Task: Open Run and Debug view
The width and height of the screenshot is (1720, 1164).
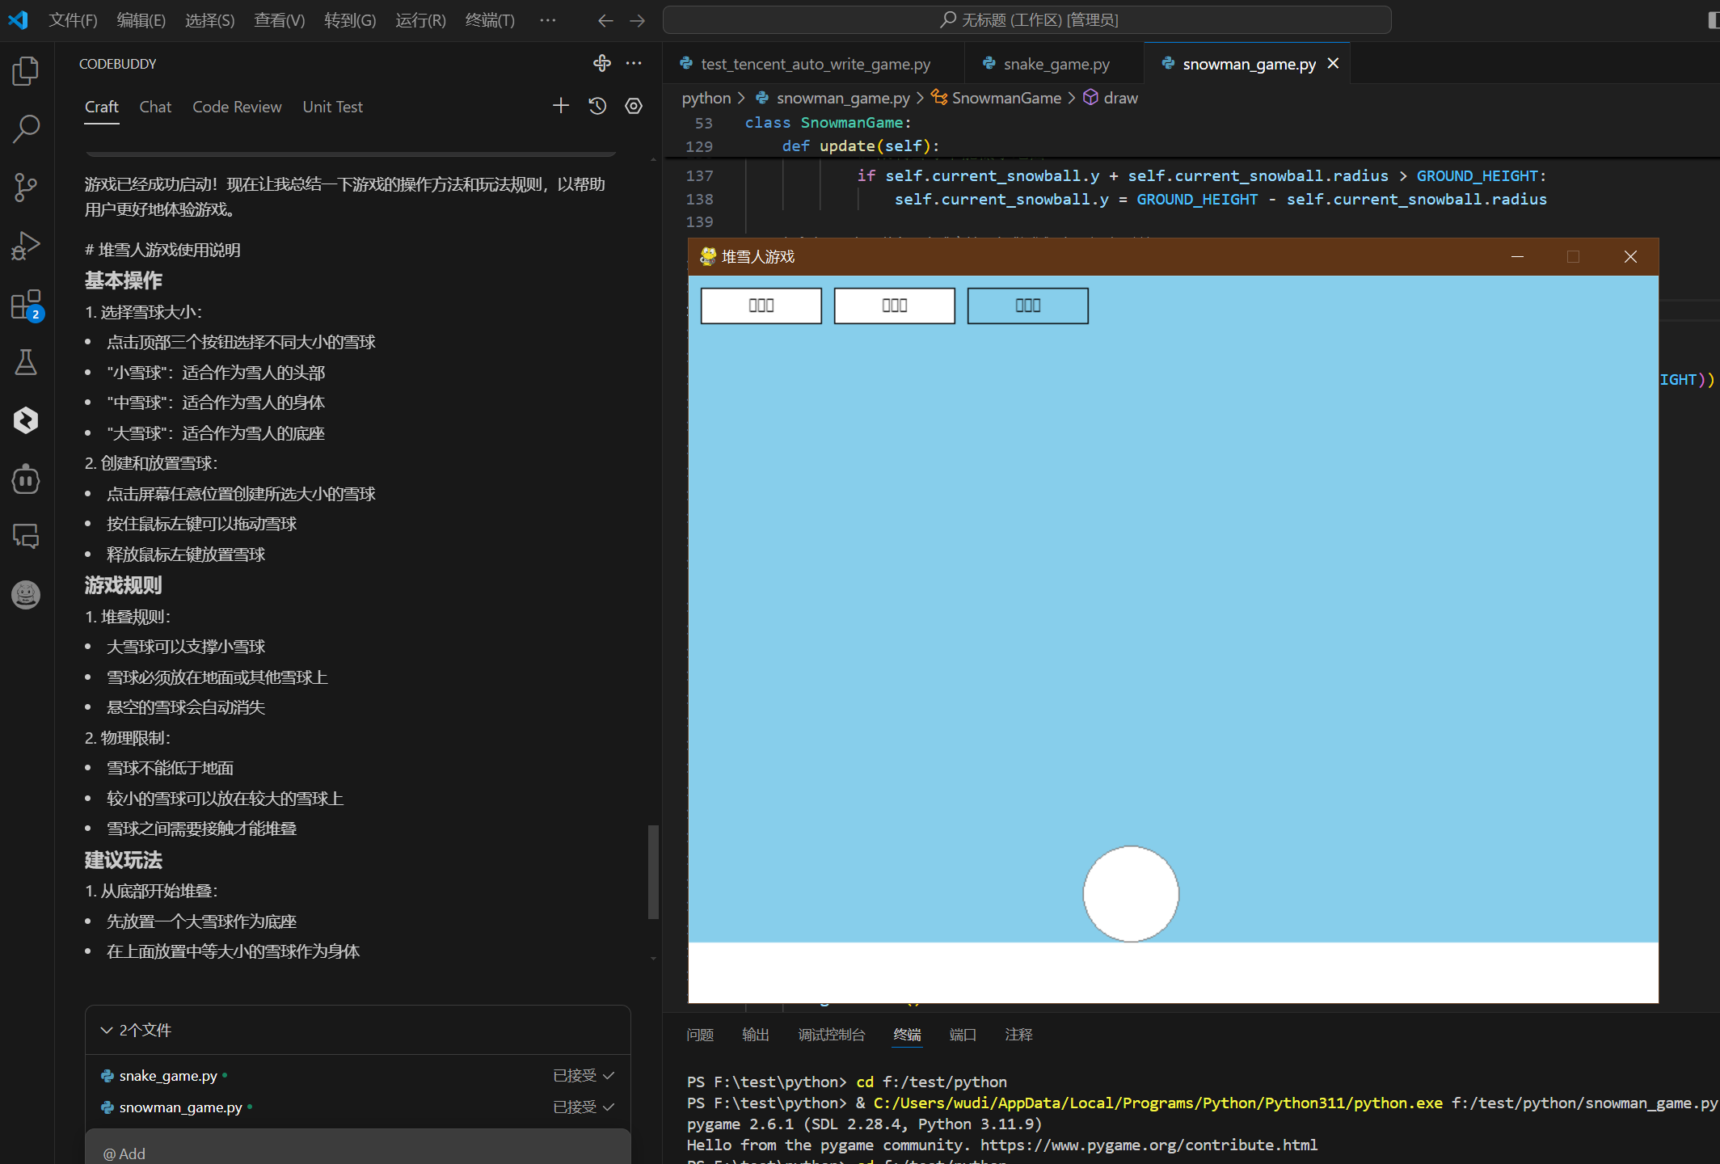Action: pyautogui.click(x=26, y=246)
